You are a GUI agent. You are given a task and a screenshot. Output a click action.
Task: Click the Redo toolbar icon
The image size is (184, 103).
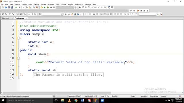point(19,7)
